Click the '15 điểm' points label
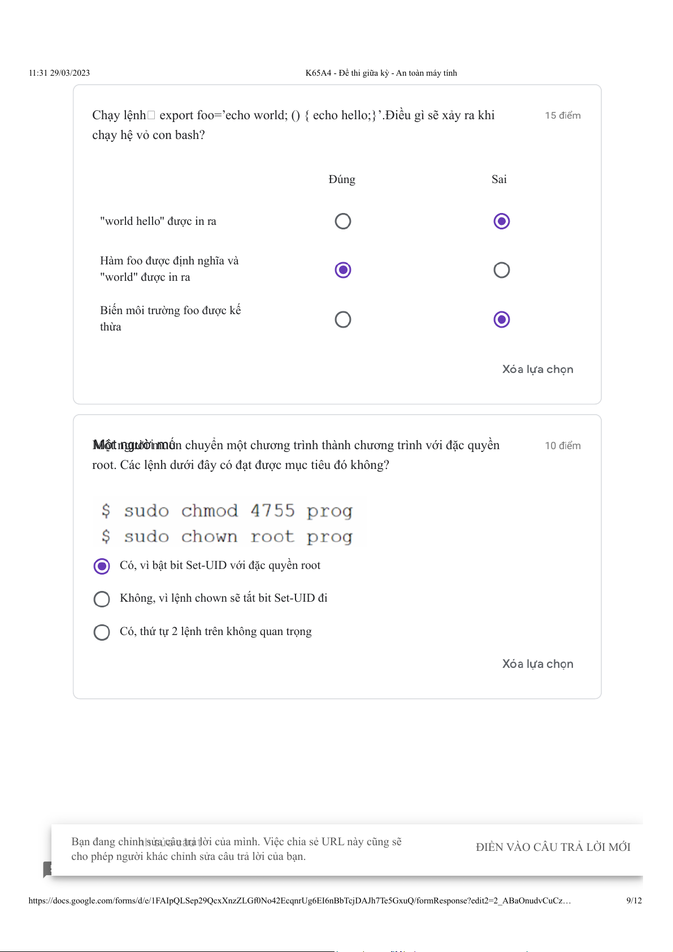The image size is (673, 952). [x=562, y=115]
